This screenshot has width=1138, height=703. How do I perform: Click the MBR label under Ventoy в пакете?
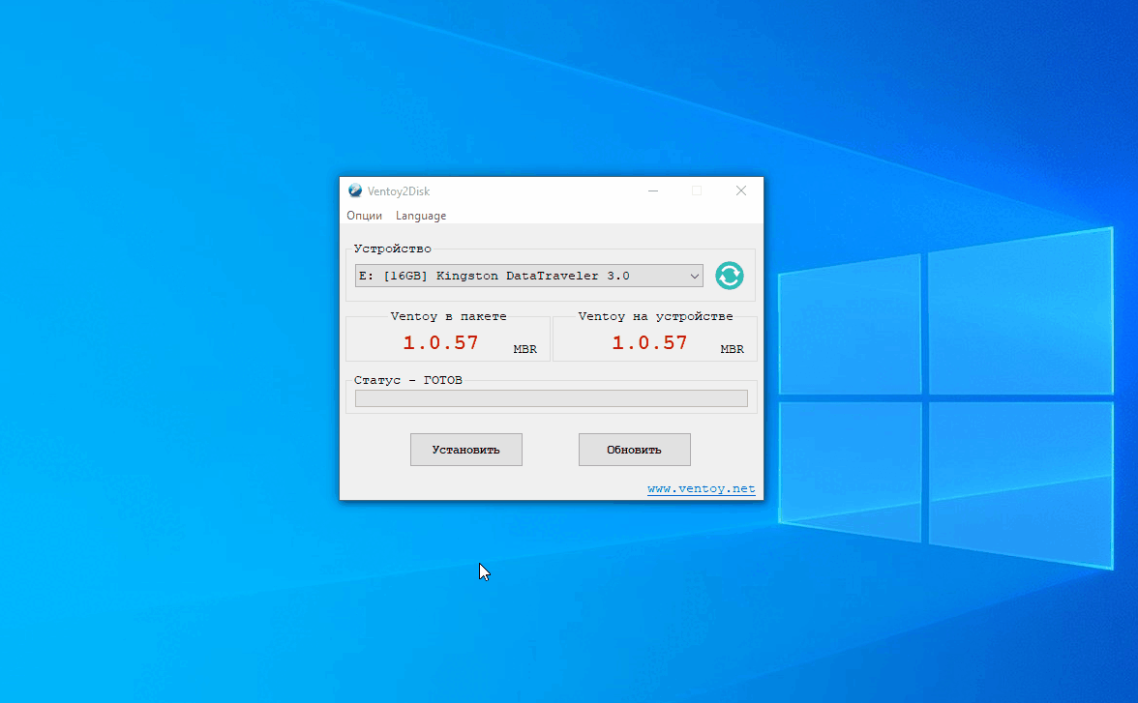click(x=525, y=349)
